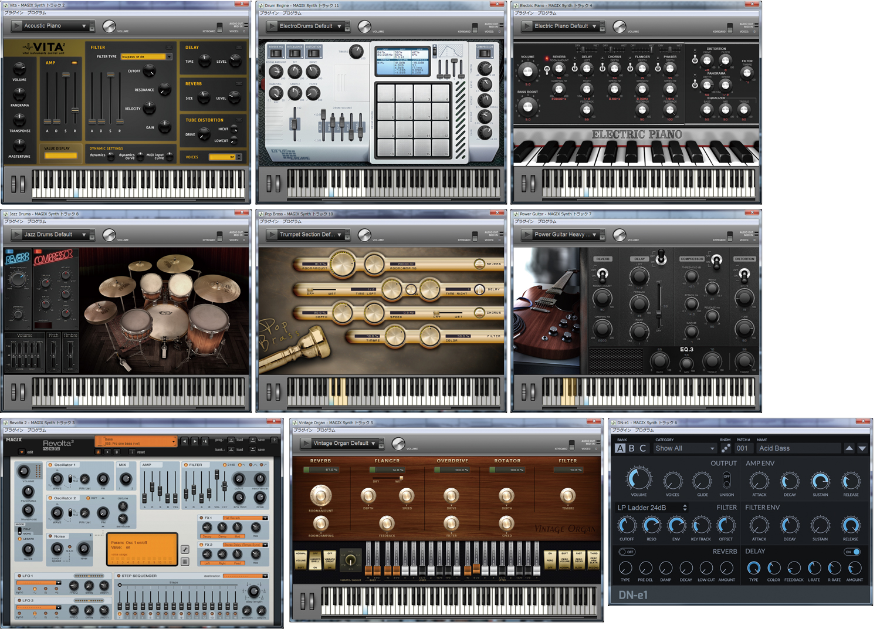Click the Vita VOLUME knob

click(x=19, y=70)
